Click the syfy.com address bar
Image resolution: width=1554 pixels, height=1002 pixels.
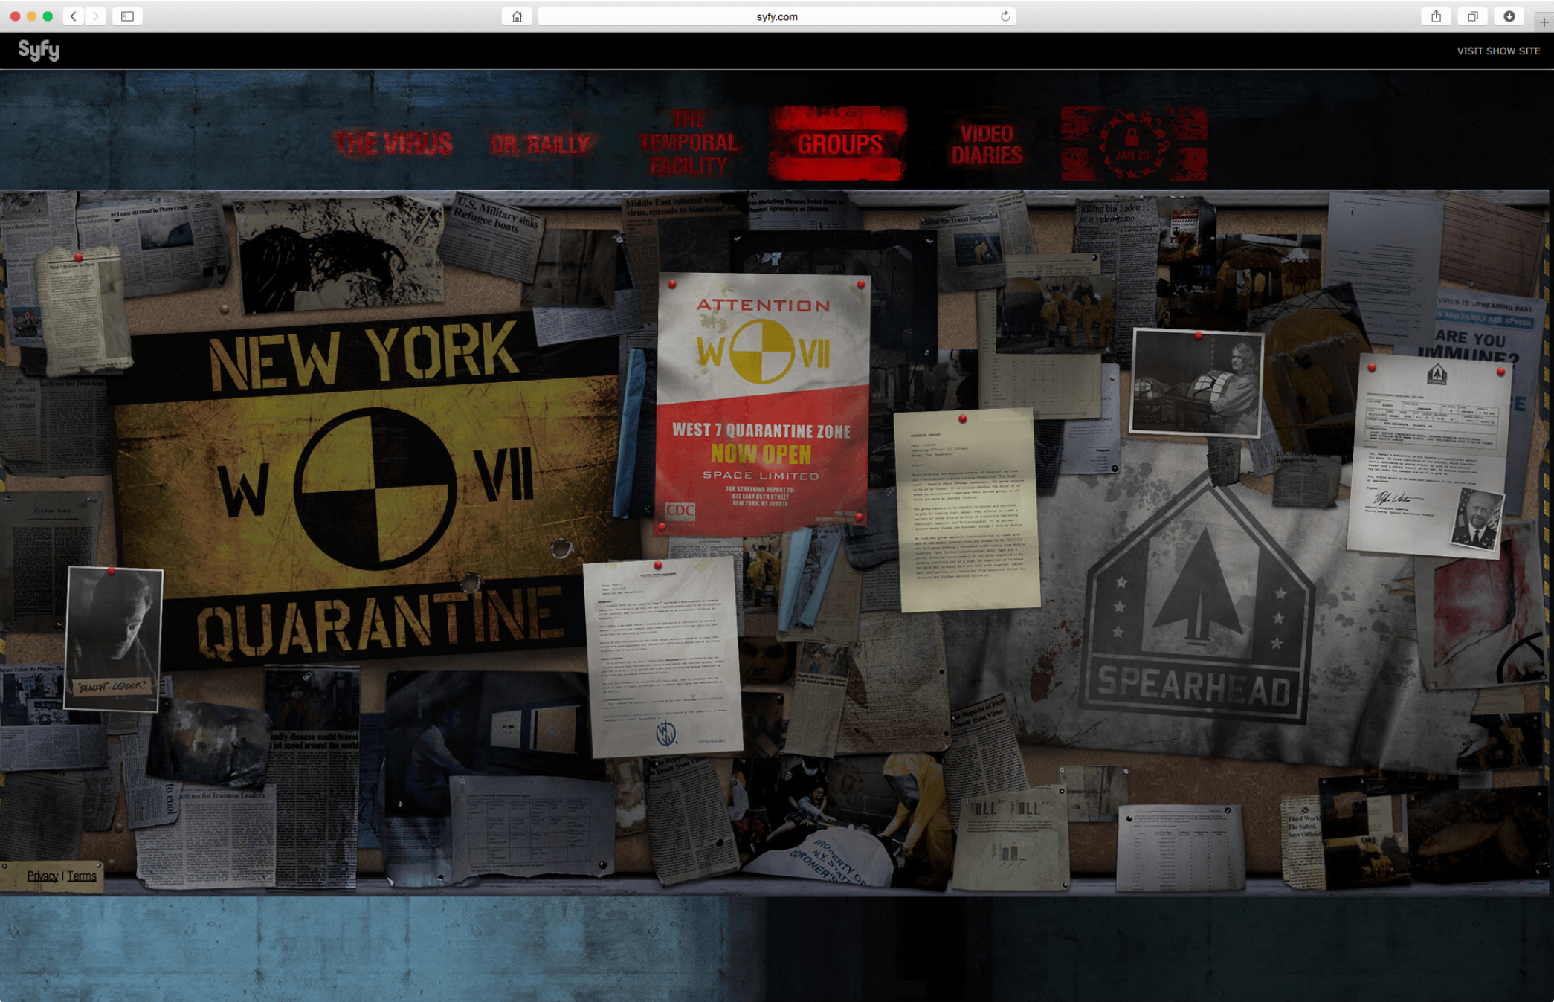(x=776, y=16)
